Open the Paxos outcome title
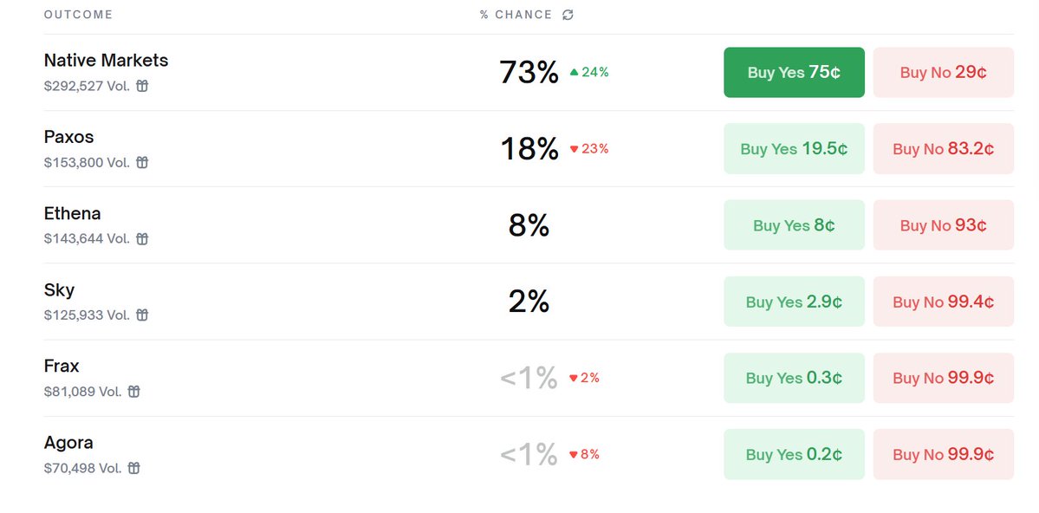This screenshot has width=1039, height=513. pos(69,137)
